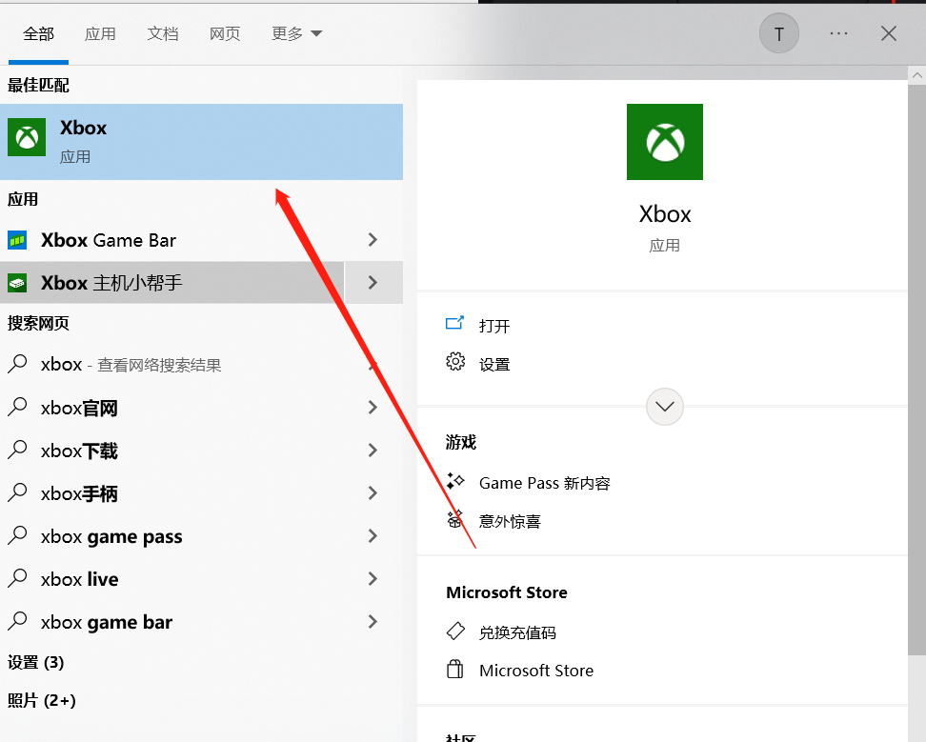926x742 pixels.
Task: Click the Game Pass 新内容 sparkle icon
Action: click(x=454, y=481)
